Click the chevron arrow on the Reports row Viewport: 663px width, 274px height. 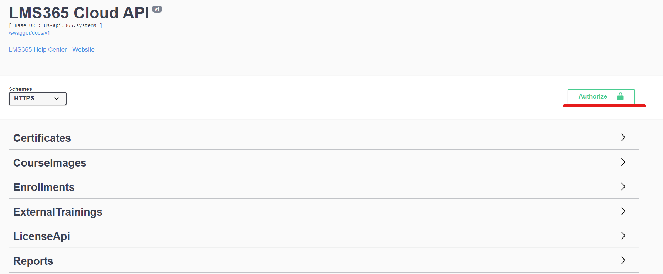click(623, 260)
